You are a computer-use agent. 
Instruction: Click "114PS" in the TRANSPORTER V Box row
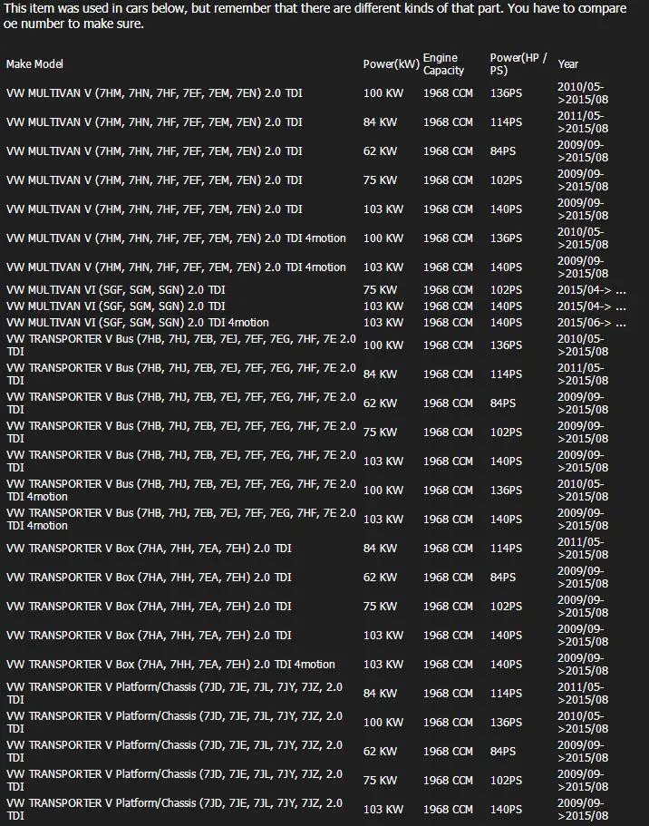pyautogui.click(x=507, y=549)
